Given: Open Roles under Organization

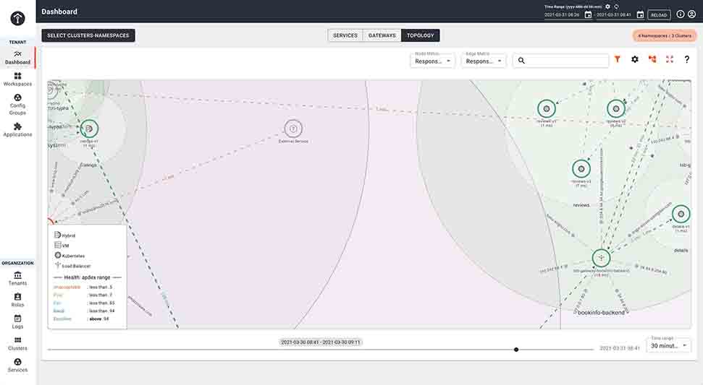Looking at the screenshot, I should tap(17, 300).
